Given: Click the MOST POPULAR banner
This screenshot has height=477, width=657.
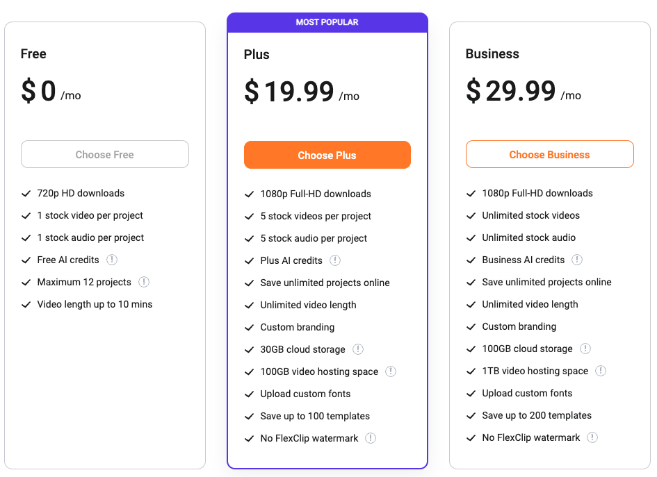Looking at the screenshot, I should pos(327,22).
